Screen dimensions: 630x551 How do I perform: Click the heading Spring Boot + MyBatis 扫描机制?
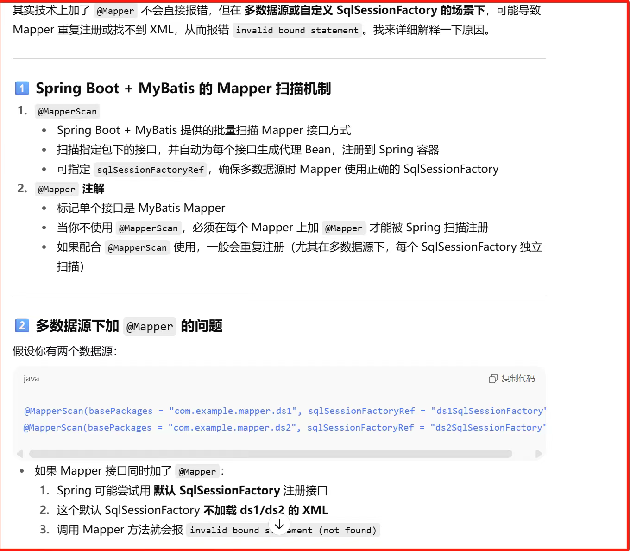coord(183,88)
